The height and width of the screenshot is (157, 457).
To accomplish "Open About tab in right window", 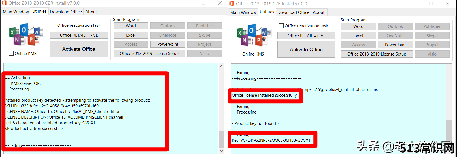I will coord(318,12).
